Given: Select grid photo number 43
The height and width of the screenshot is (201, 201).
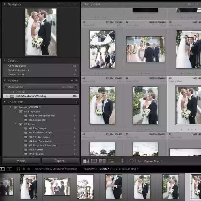Looking at the screenshot, I should [102, 105].
